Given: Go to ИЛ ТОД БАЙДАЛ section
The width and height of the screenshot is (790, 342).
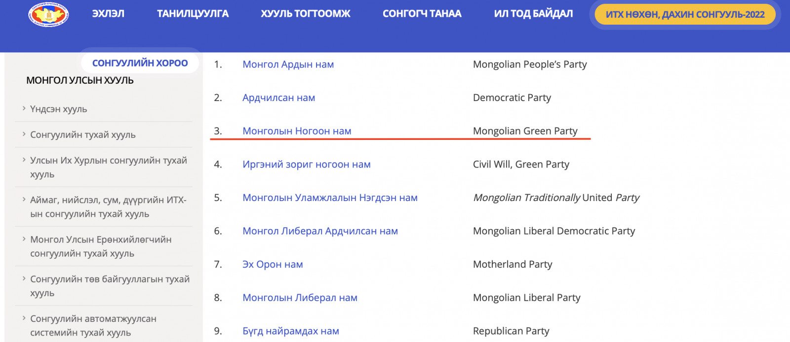Looking at the screenshot, I should point(533,14).
